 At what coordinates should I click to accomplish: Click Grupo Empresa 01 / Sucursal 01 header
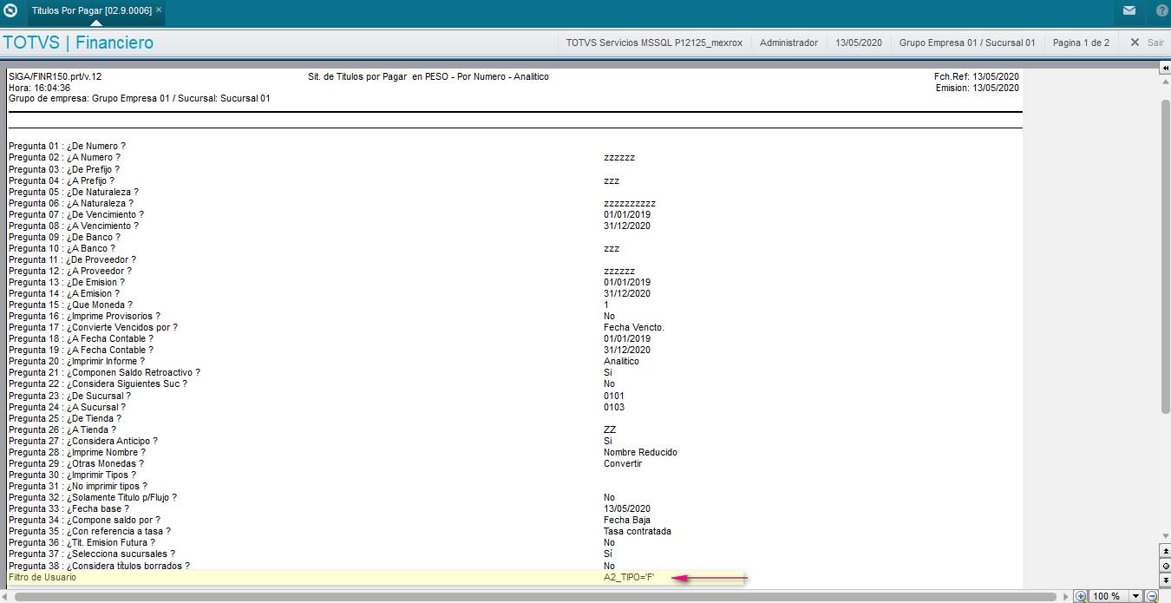coord(967,43)
